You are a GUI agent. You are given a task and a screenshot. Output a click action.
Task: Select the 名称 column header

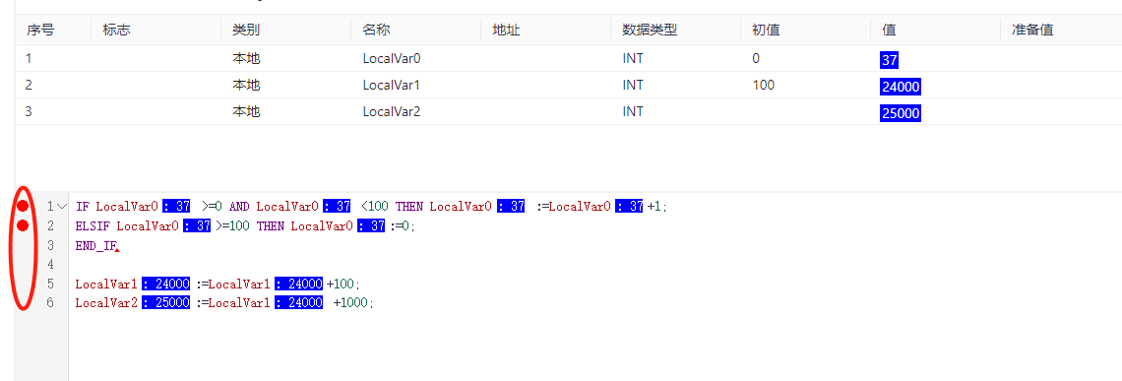click(376, 31)
